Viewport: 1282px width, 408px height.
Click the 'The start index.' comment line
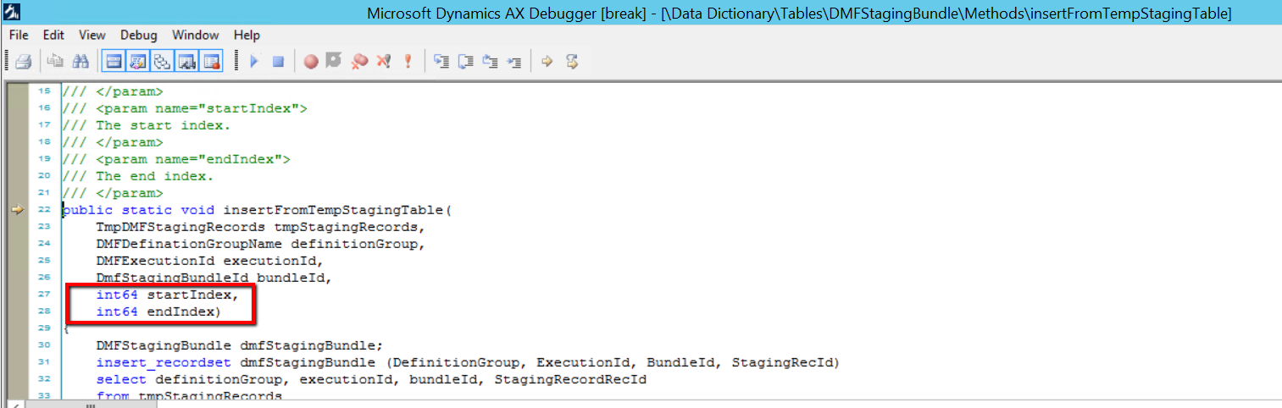tap(146, 125)
